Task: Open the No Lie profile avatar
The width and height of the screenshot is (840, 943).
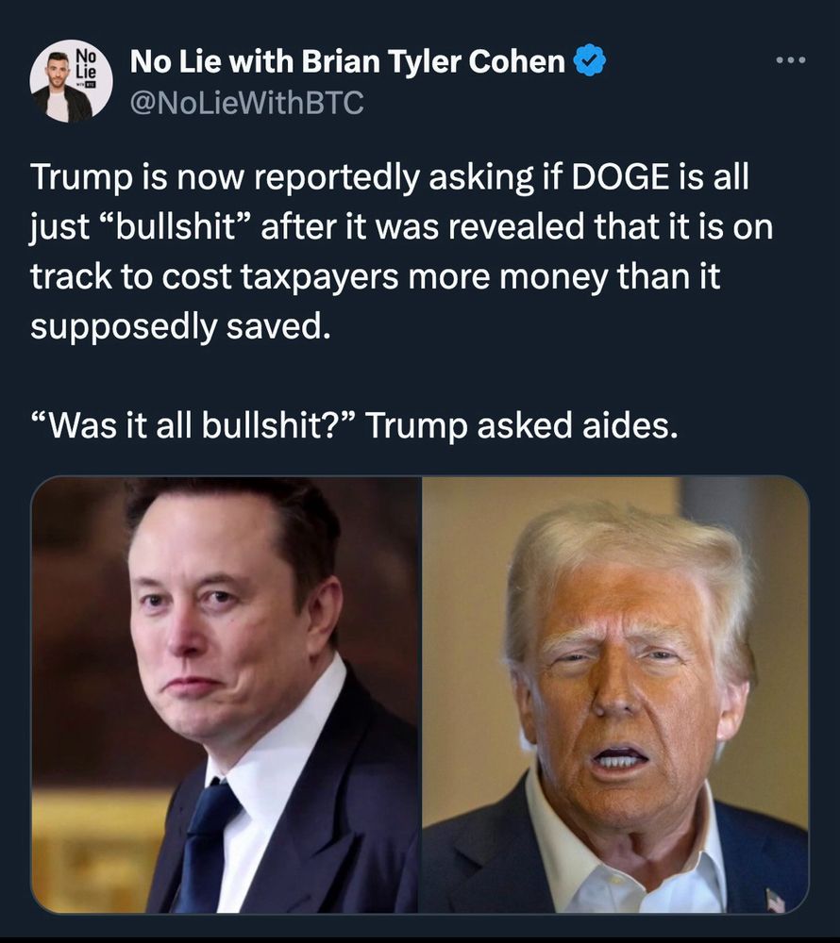Action: (x=71, y=80)
